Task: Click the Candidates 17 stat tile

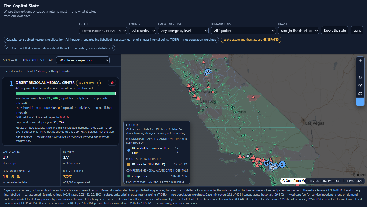Action: [x=30, y=157]
